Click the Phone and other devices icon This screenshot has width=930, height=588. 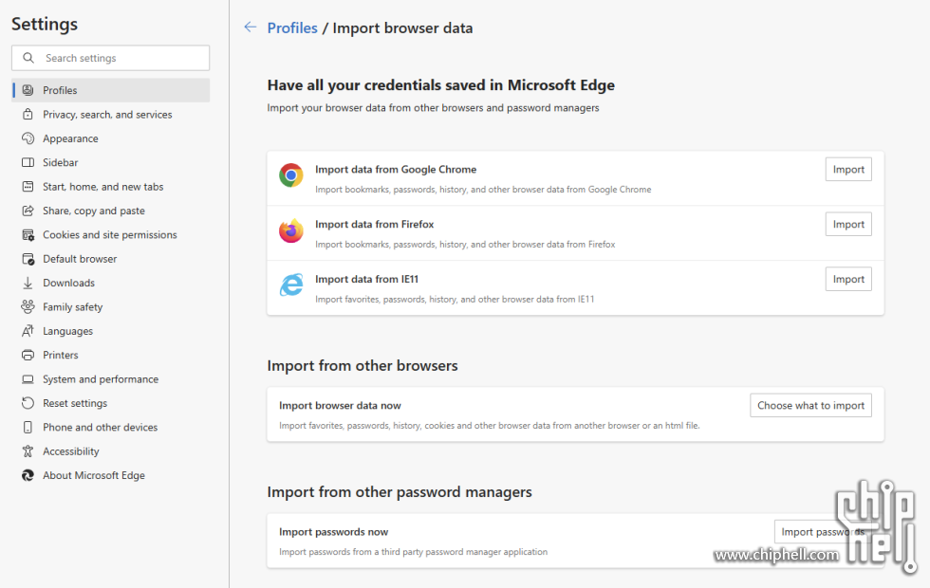point(28,428)
